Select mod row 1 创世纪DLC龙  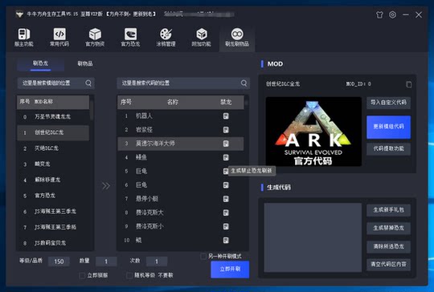(x=53, y=132)
